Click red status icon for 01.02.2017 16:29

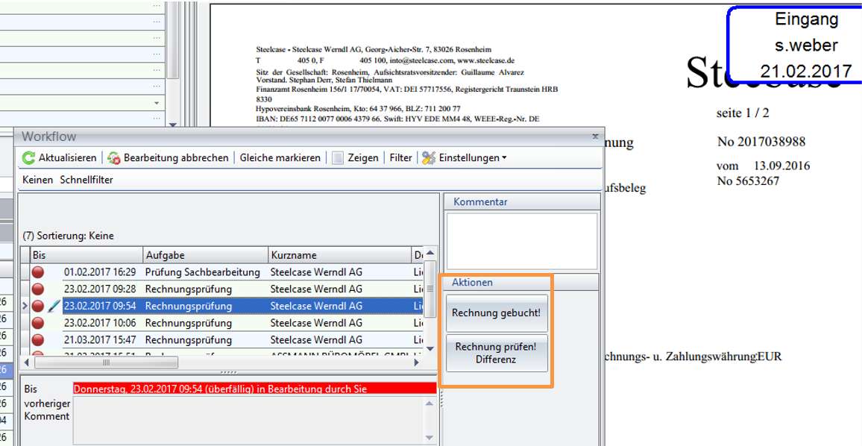click(38, 272)
